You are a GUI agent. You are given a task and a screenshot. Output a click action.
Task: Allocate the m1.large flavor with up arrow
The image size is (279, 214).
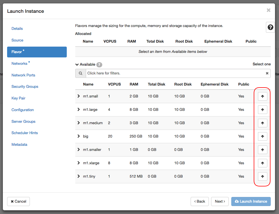point(263,110)
